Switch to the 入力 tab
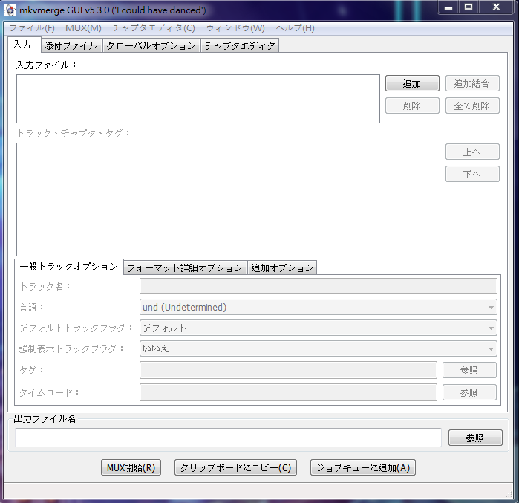Viewport: 519px width, 503px height. [x=24, y=45]
